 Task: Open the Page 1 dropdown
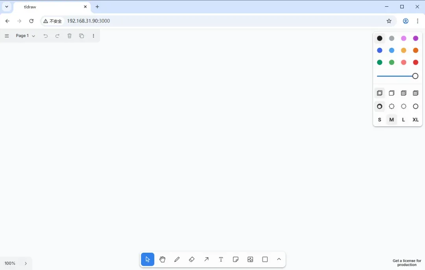(26, 36)
